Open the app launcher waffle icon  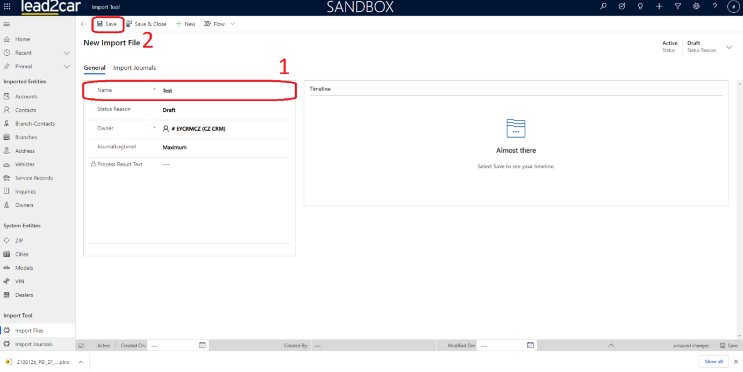tap(8, 7)
